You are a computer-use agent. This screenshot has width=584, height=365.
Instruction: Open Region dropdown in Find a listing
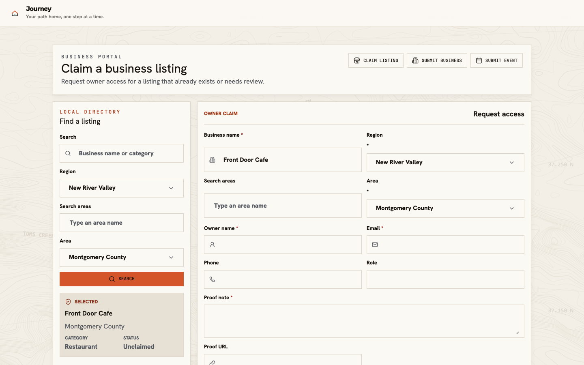[122, 188]
